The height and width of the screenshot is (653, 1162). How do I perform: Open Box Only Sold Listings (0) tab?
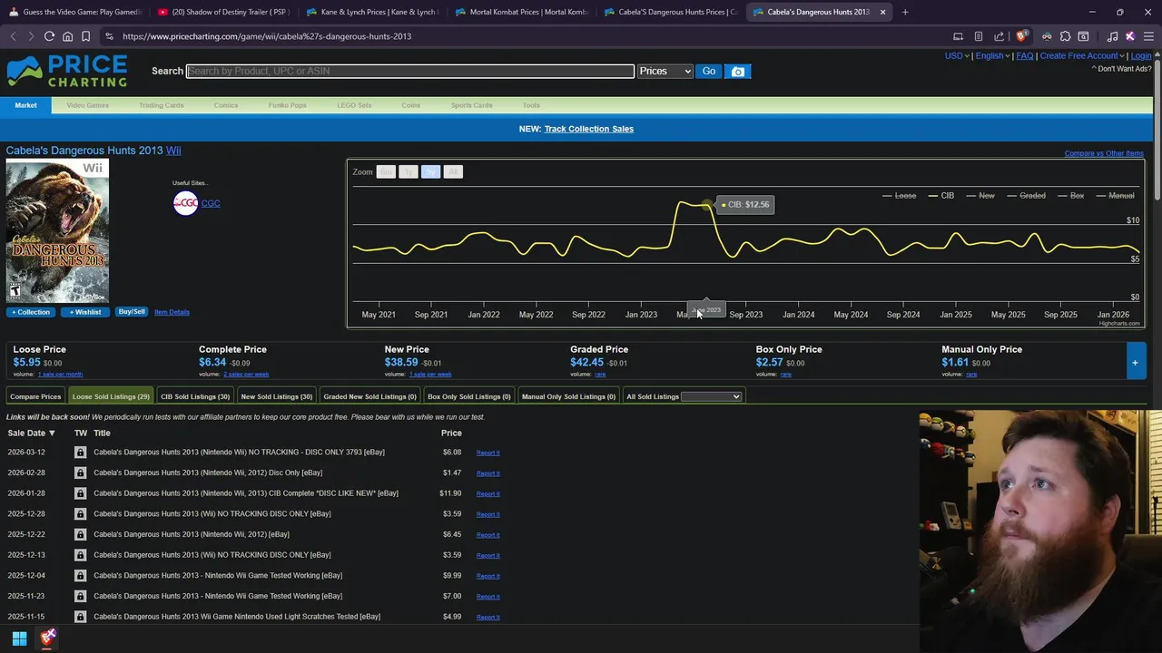click(x=469, y=396)
